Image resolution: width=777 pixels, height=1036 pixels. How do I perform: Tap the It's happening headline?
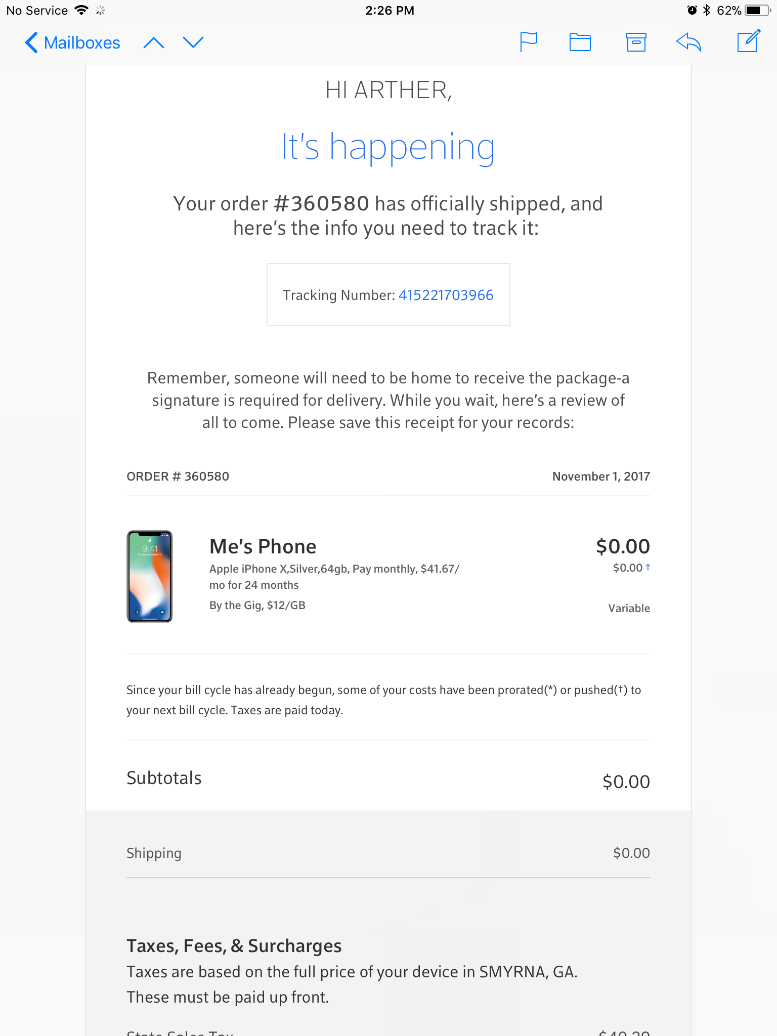[x=388, y=147]
